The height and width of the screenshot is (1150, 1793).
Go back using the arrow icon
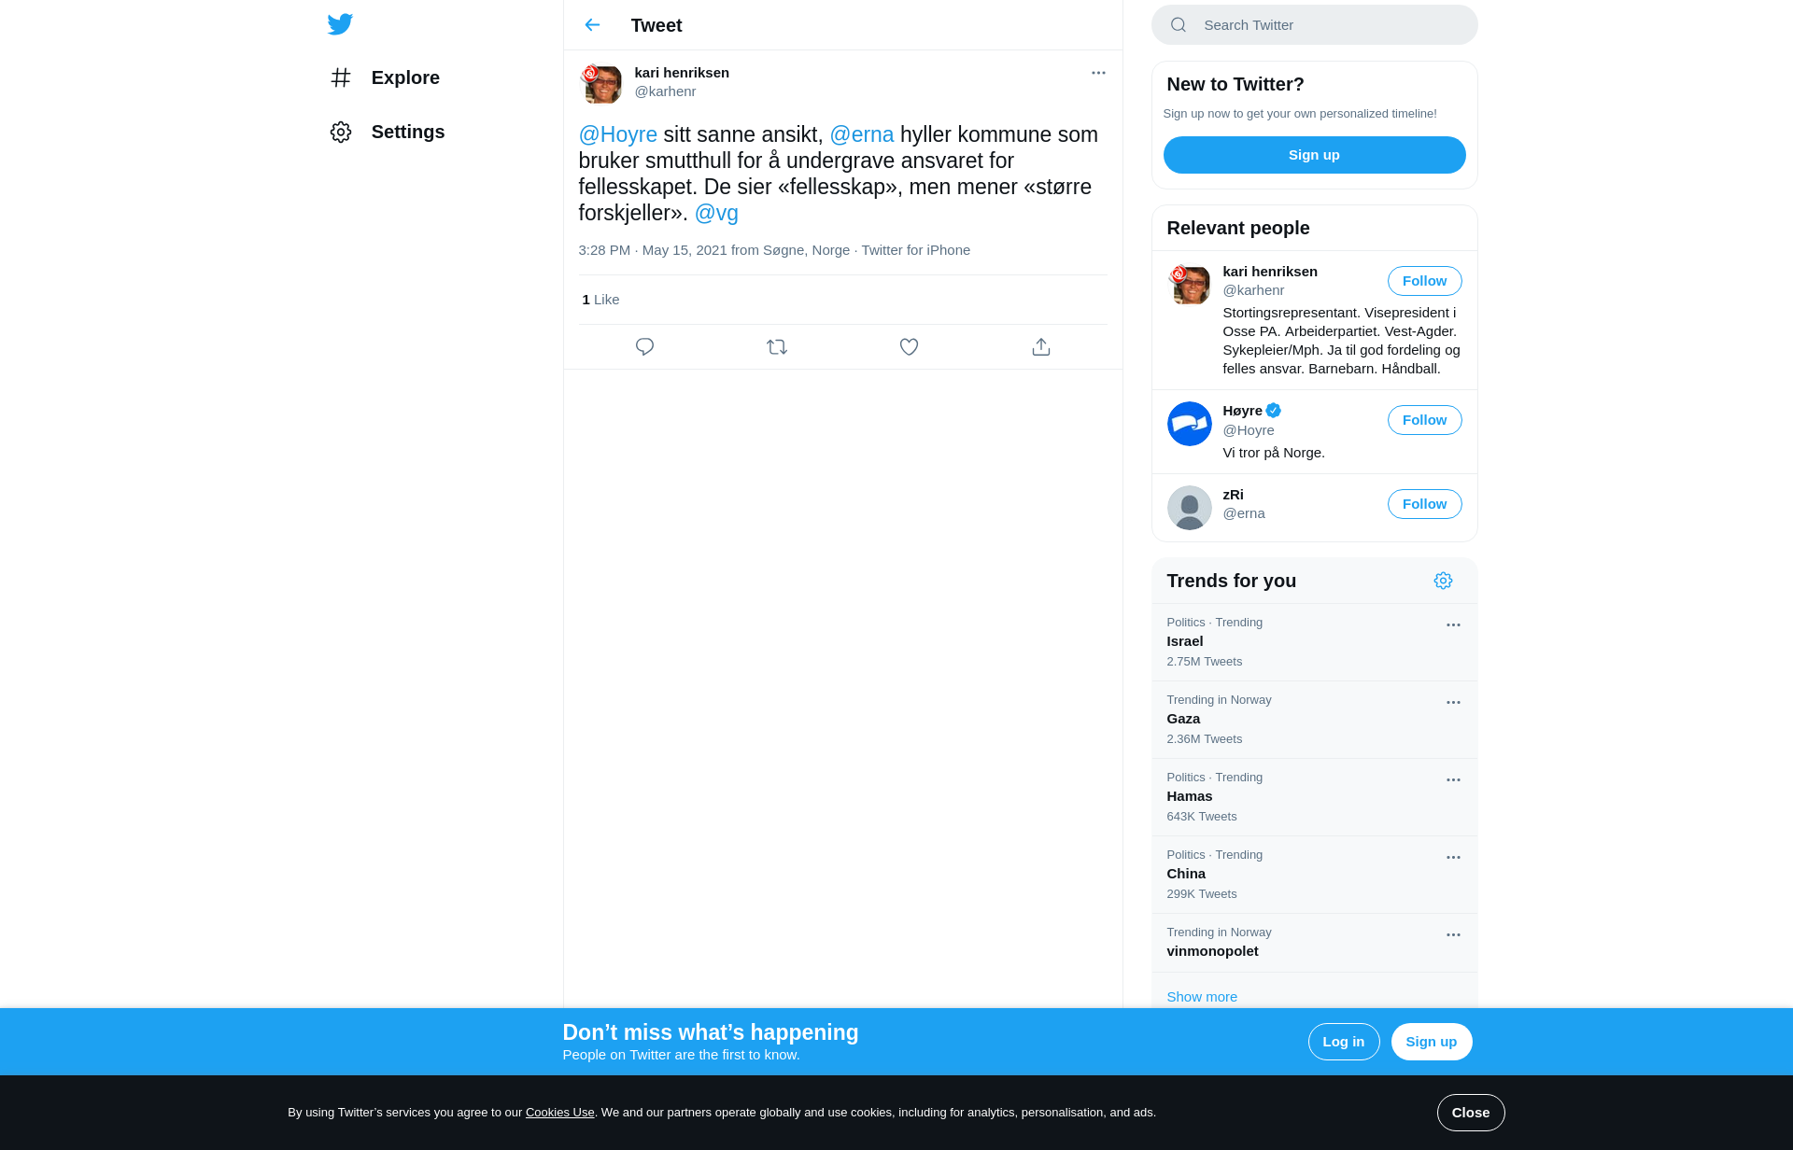[x=592, y=25]
